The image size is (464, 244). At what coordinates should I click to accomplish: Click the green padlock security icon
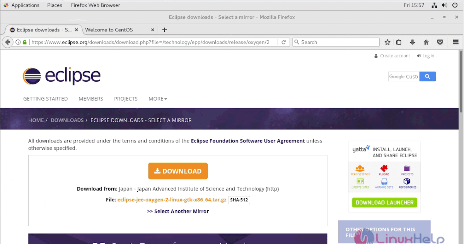point(25,42)
